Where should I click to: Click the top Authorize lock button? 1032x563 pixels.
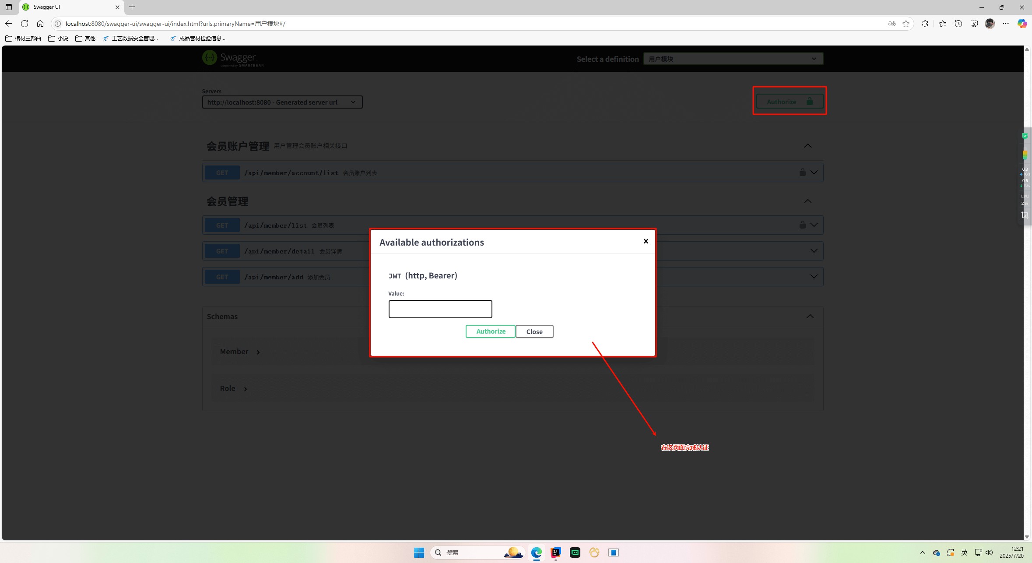tap(789, 102)
